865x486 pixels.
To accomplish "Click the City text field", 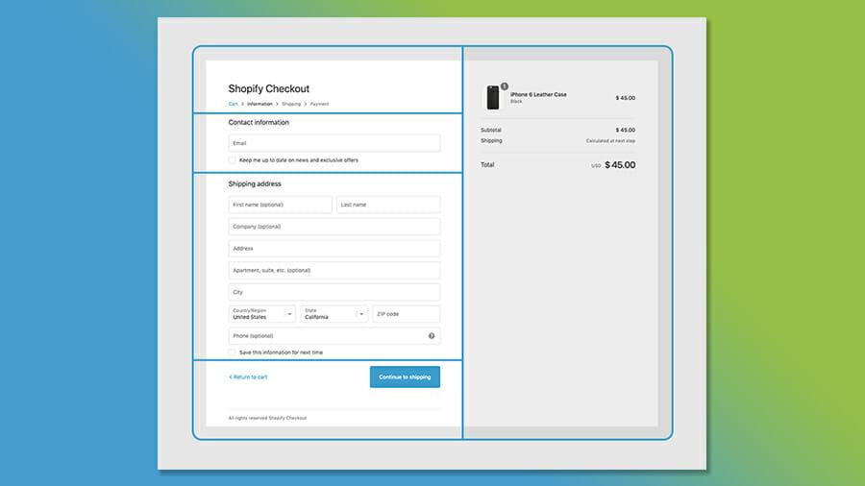I will (x=334, y=292).
